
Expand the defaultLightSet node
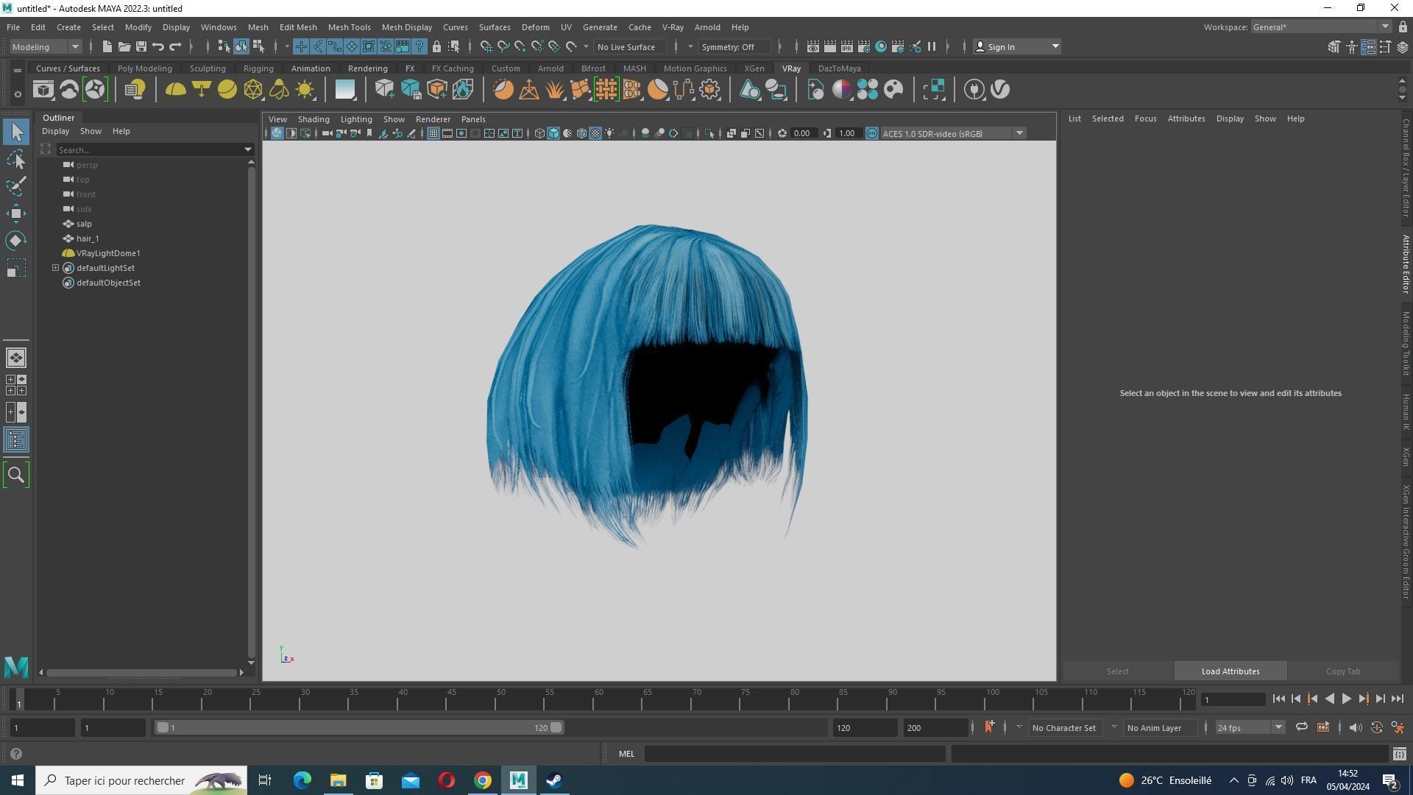click(55, 268)
